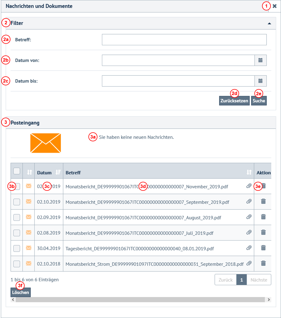Image resolution: width=281 pixels, height=318 pixels.
Task: Sort table by Betreff column arrows
Action: pos(249,172)
